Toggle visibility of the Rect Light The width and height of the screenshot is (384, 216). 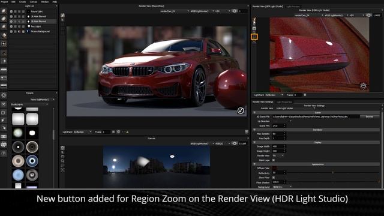[x=11, y=26]
